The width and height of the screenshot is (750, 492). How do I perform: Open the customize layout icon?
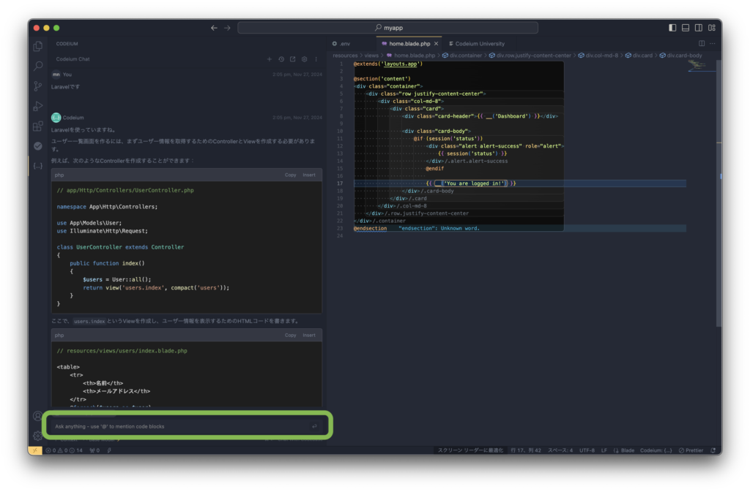coord(712,28)
